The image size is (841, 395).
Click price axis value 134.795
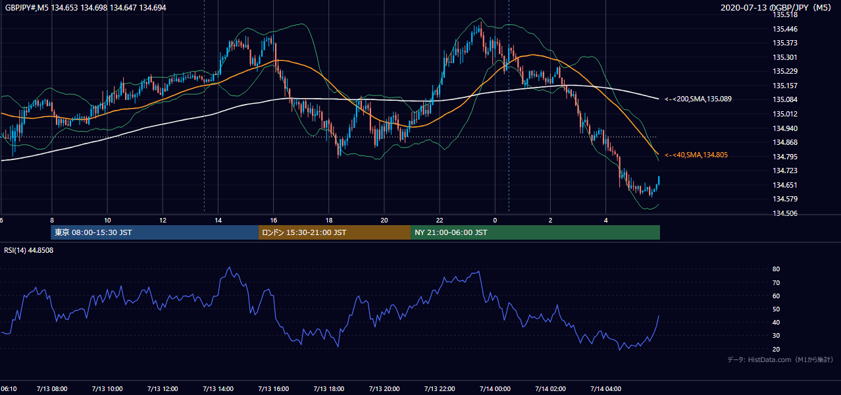click(x=785, y=157)
